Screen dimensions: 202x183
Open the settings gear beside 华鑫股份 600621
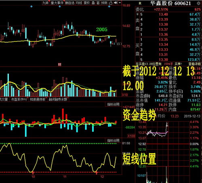pyautogui.click(x=198, y=3)
